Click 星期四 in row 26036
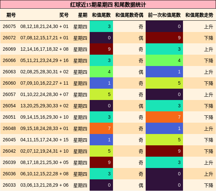The width and height of the screenshot is (216, 191). pos(80,174)
